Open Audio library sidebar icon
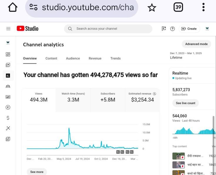 (x=8, y=139)
